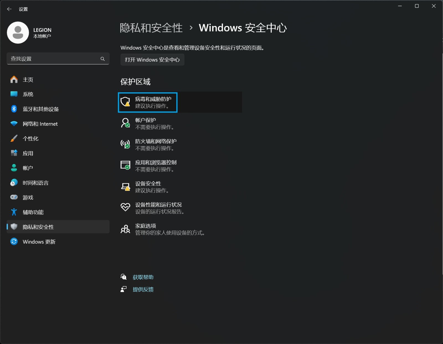Viewport: 443px width, 344px height.
Task: Open 蓝牙和其他设备 settings
Action: pyautogui.click(x=58, y=109)
